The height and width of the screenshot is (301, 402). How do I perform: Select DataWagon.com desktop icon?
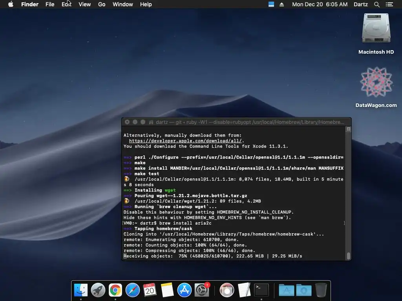point(376,82)
